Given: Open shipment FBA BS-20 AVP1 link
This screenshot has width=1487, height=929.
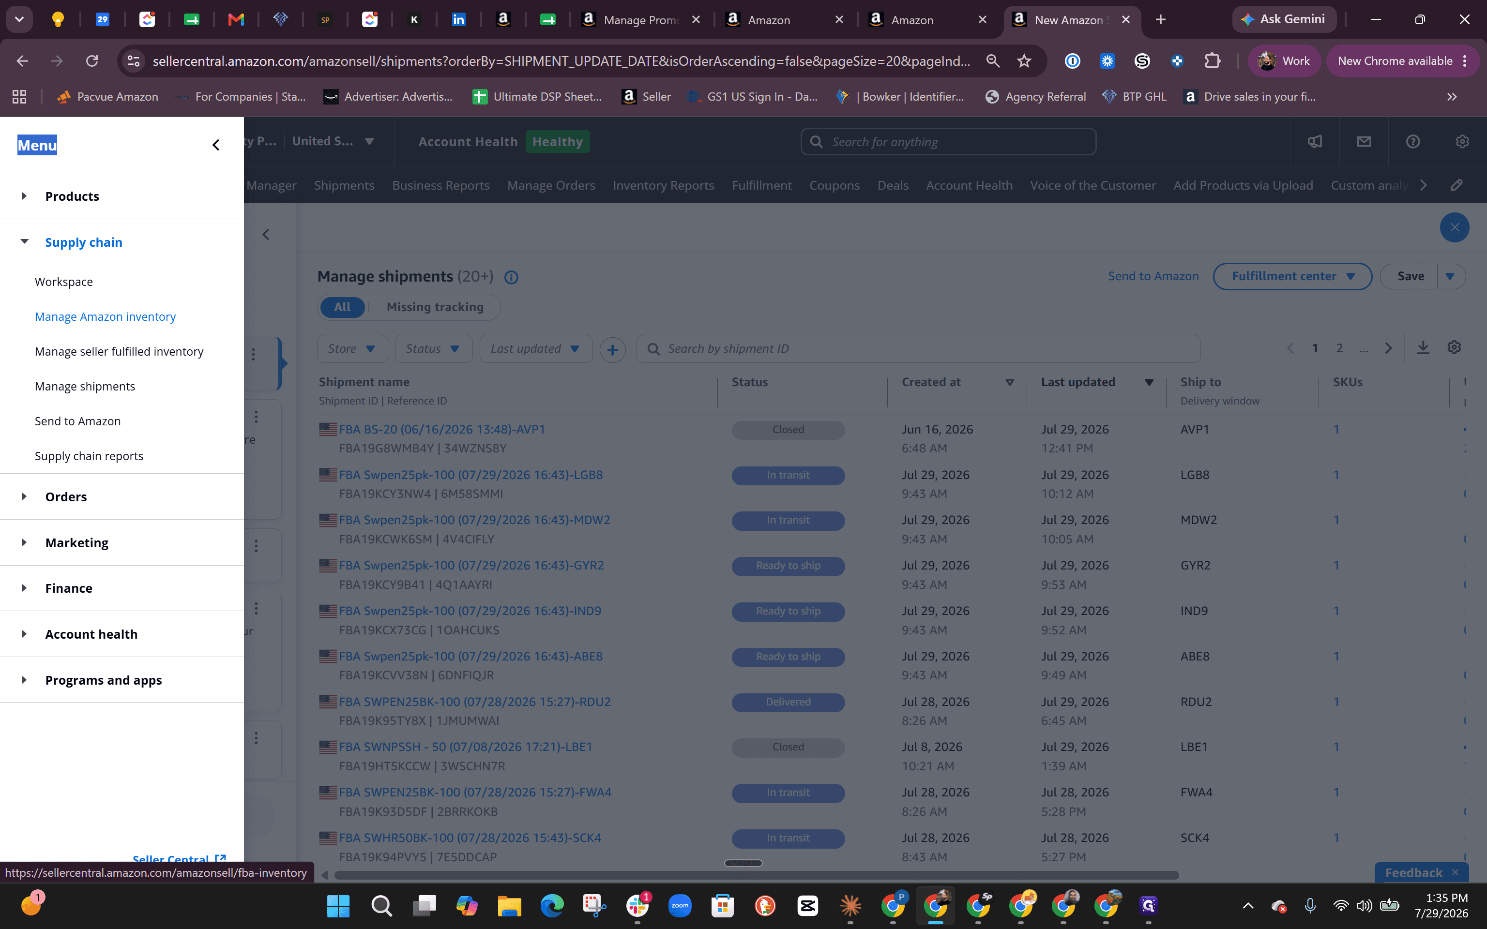Looking at the screenshot, I should [442, 430].
